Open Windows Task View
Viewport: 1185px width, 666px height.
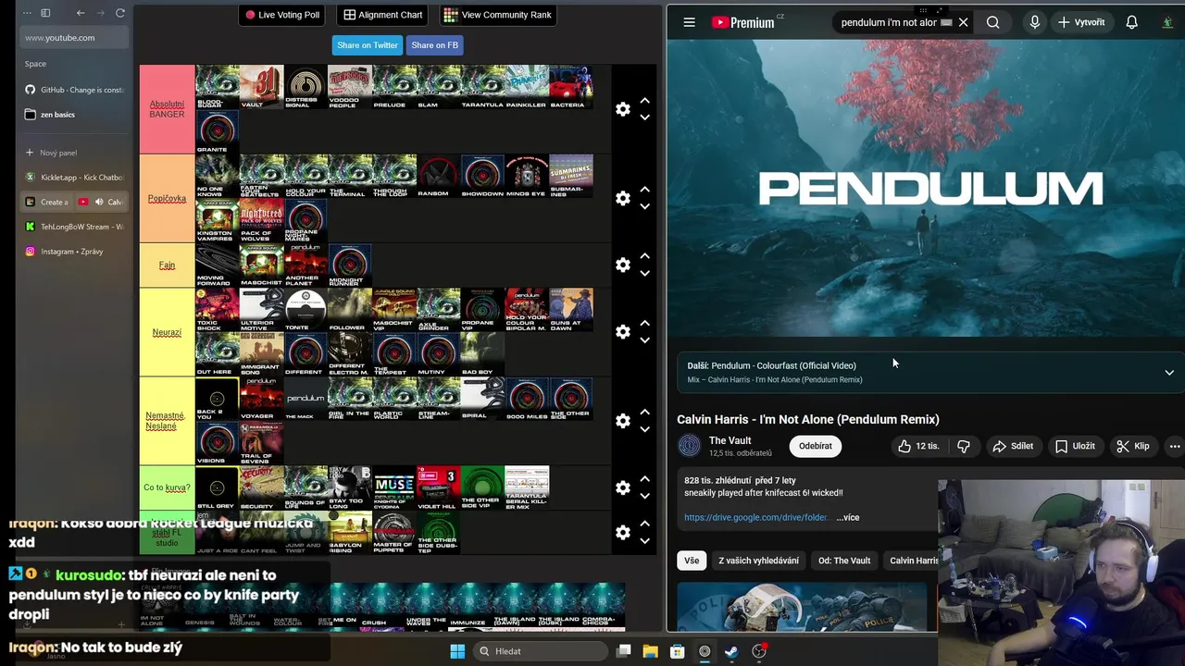click(624, 651)
